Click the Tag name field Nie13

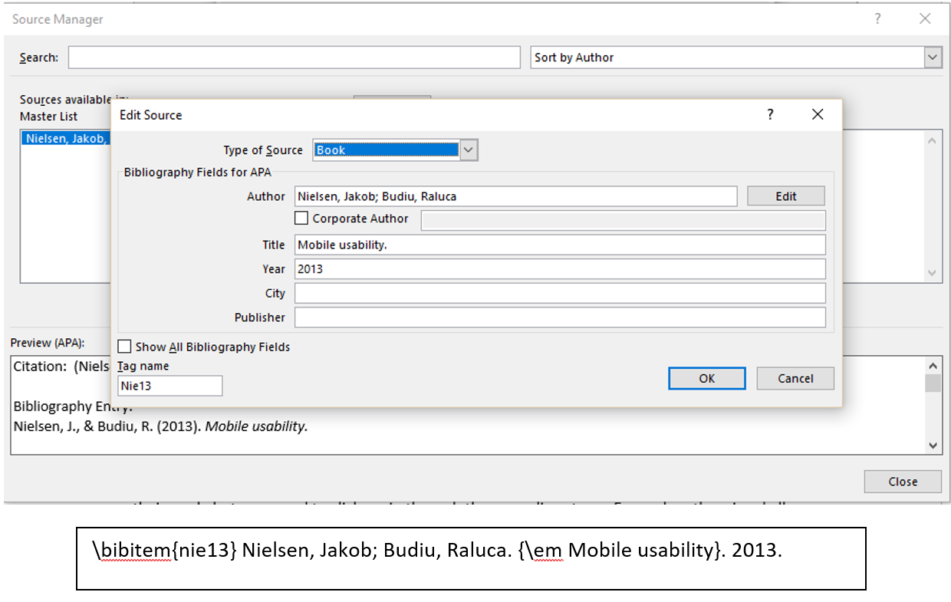coord(169,386)
